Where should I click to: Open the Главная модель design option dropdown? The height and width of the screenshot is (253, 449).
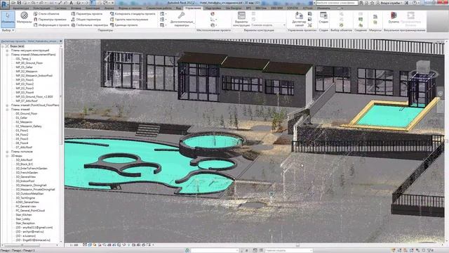(268, 25)
